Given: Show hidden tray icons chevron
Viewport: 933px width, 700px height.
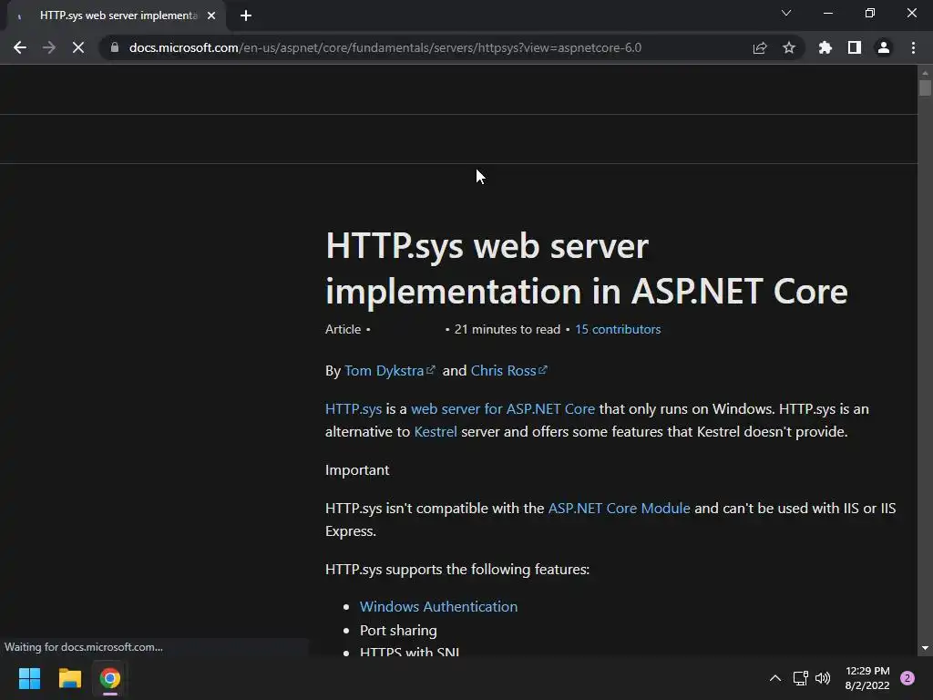Looking at the screenshot, I should pos(775,678).
